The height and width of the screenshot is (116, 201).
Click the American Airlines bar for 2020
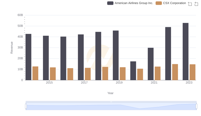(x=133, y=71)
